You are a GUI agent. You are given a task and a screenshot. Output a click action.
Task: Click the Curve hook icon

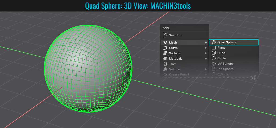click(165, 48)
